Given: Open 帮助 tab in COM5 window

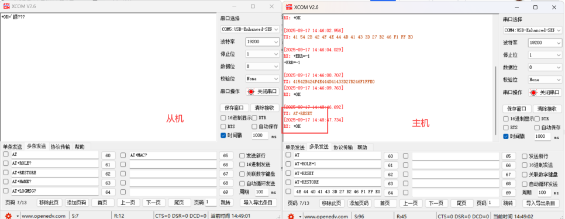Looking at the screenshot, I should pos(80,147).
